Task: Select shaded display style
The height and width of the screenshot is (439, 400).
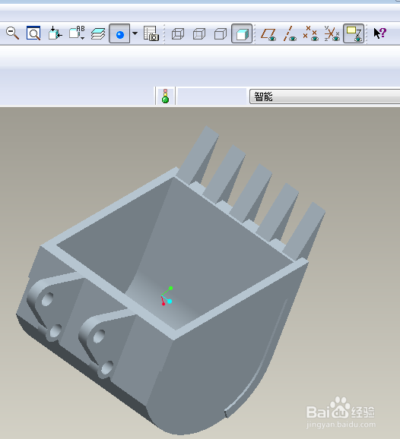Action: click(242, 33)
